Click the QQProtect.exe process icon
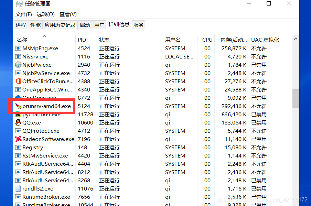Screen dimensions: 311x206 (x=18, y=131)
